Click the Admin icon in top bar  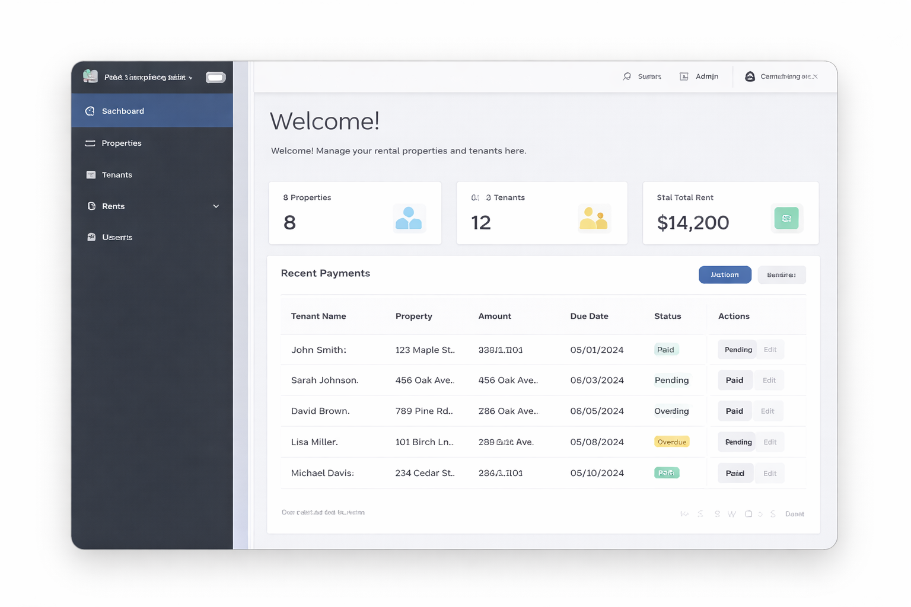click(x=684, y=76)
